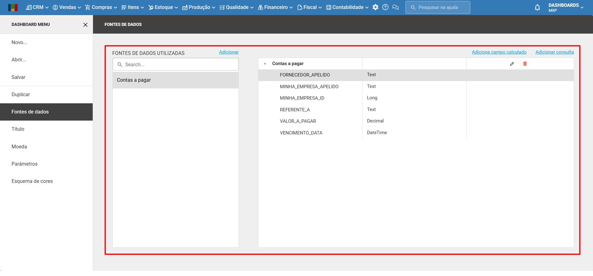Open the Estoque menu
The height and width of the screenshot is (276, 593).
click(x=163, y=7)
